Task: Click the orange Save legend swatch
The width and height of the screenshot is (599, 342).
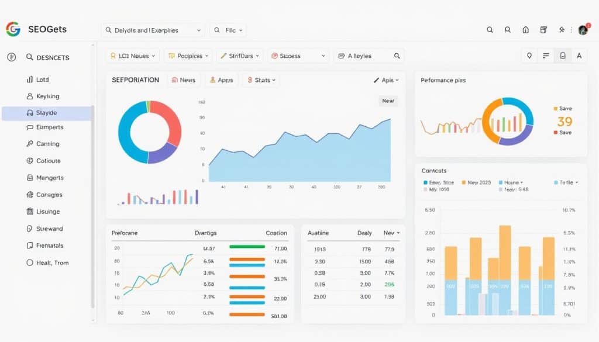Action: pyautogui.click(x=556, y=108)
